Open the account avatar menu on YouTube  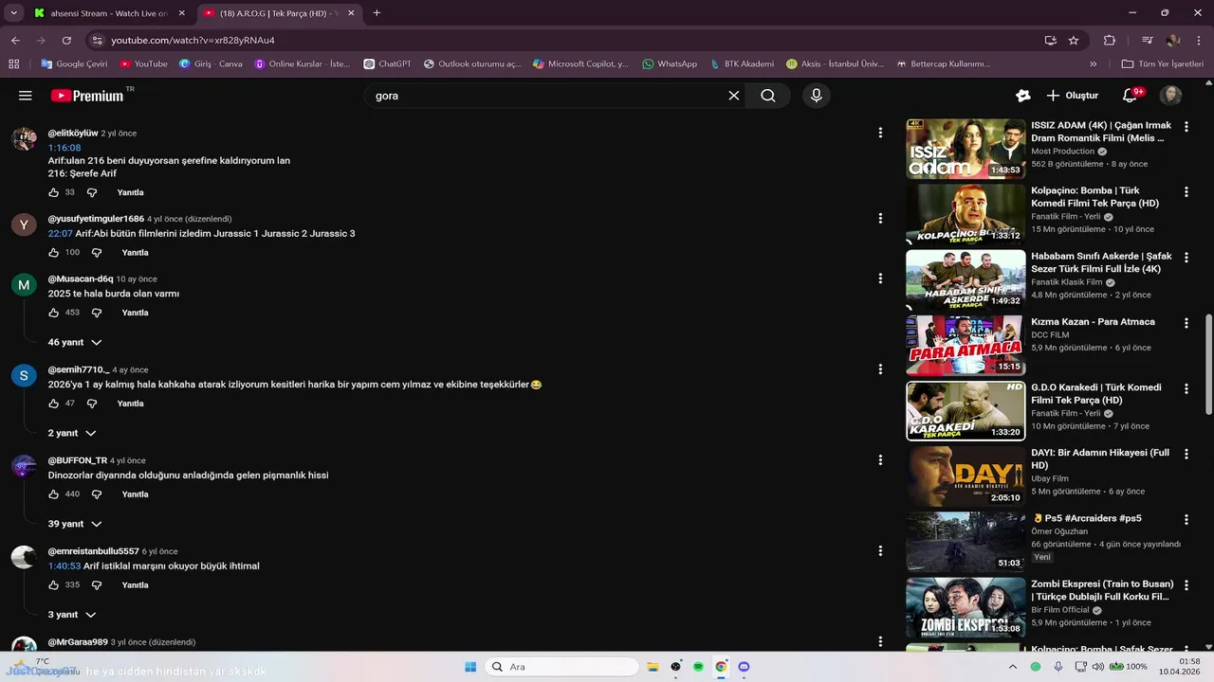pyautogui.click(x=1171, y=96)
